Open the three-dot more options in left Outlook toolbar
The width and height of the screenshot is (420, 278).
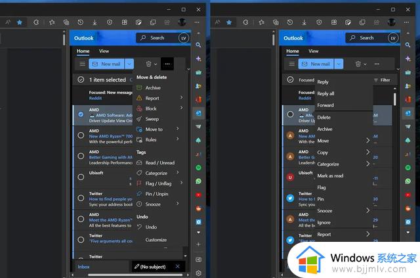pos(167,64)
